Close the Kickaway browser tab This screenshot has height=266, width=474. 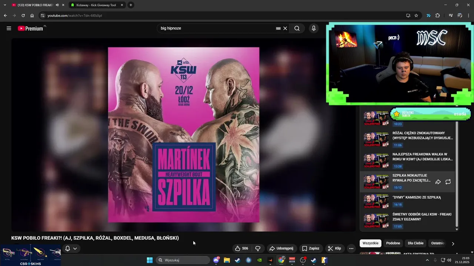point(122,5)
